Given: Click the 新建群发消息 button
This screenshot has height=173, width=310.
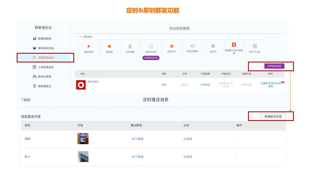Looking at the screenshot, I should pos(273,116).
